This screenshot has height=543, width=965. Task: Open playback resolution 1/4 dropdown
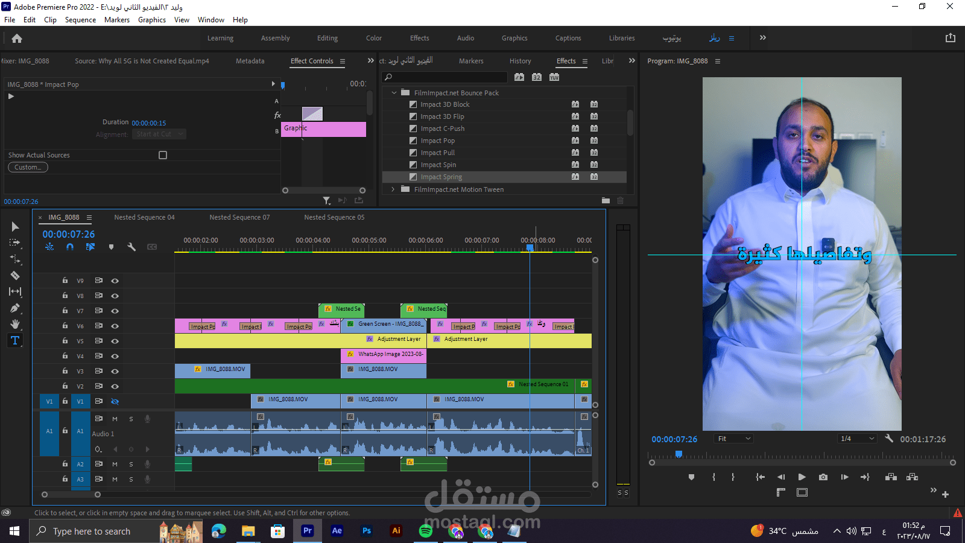tap(857, 439)
